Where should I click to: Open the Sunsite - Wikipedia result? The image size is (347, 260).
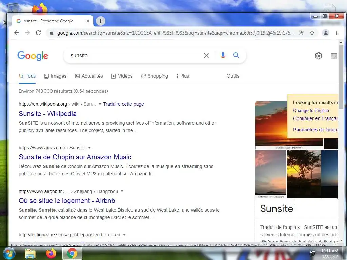47,114
